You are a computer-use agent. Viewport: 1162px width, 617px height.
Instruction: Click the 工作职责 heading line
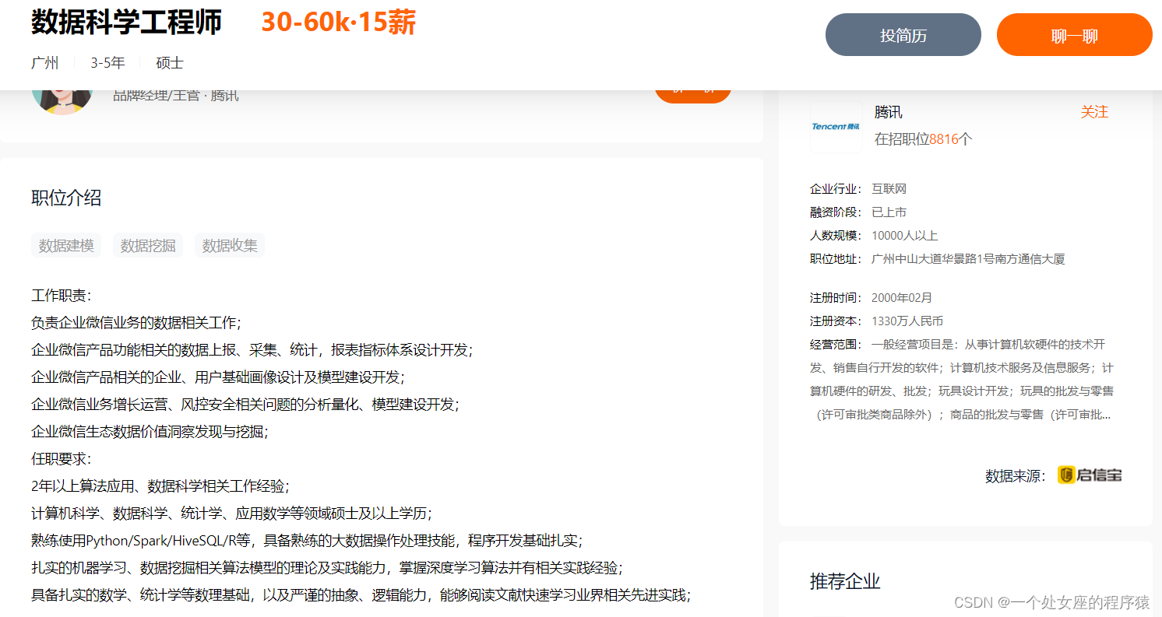tap(62, 296)
